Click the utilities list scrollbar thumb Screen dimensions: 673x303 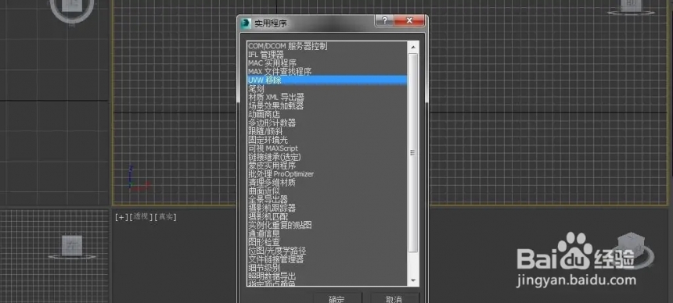click(x=413, y=152)
